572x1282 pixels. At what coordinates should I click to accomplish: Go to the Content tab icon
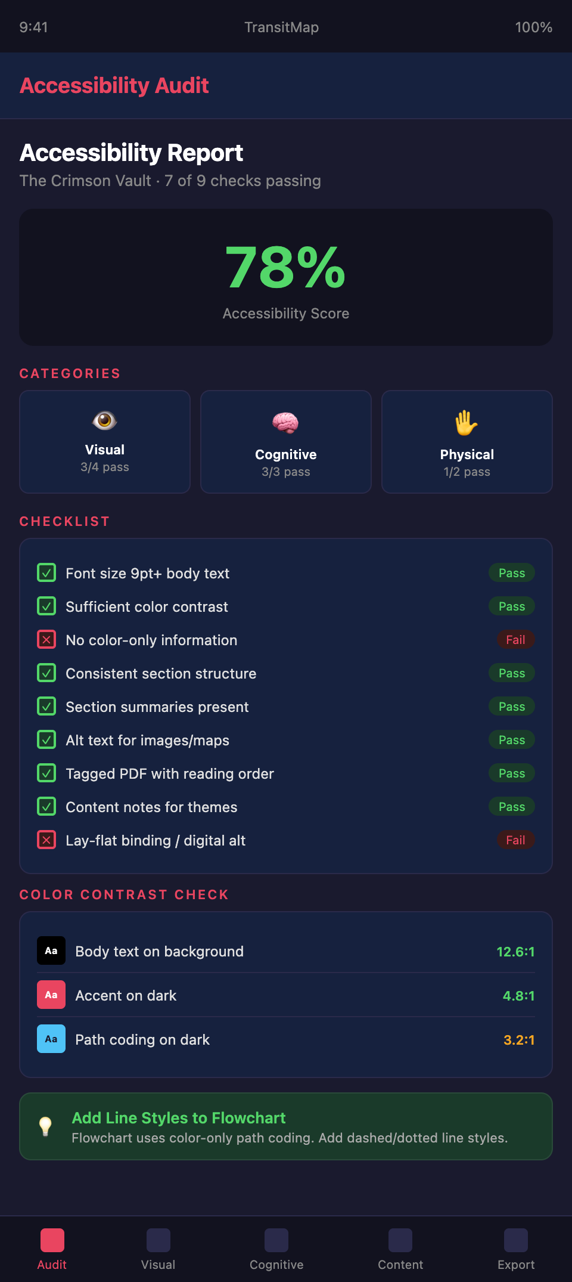tap(400, 1240)
